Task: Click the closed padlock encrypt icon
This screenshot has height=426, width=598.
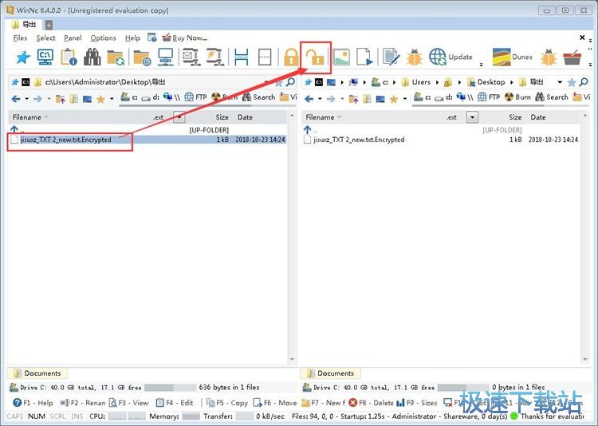Action: tap(291, 57)
